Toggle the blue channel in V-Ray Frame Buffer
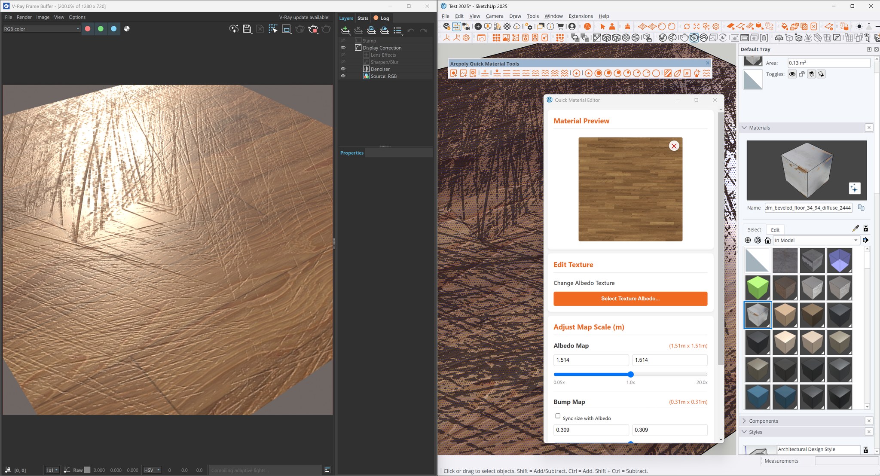The width and height of the screenshot is (880, 476). click(113, 29)
